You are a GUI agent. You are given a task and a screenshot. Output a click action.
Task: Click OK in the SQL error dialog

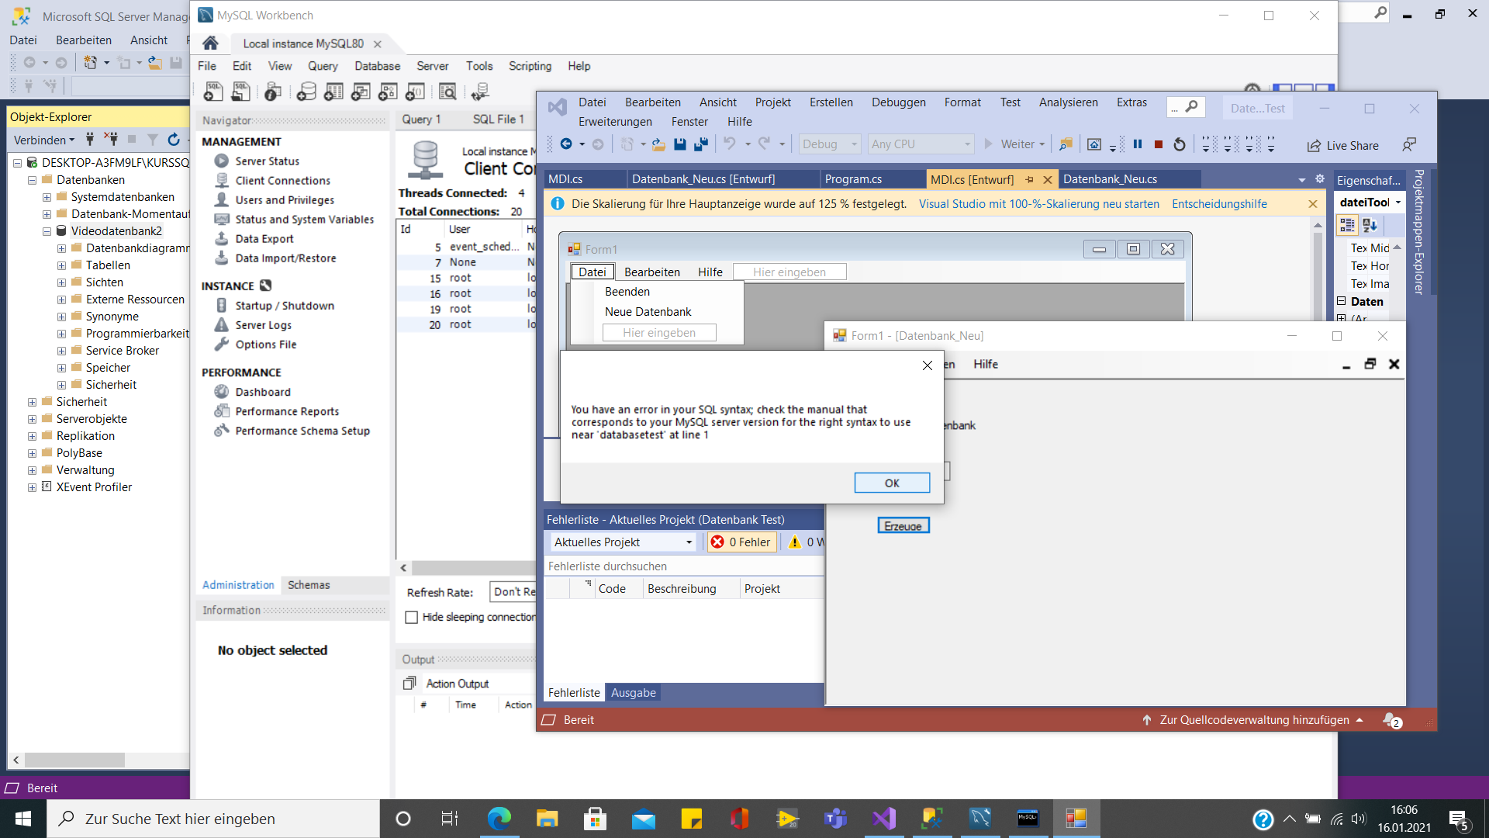click(892, 483)
